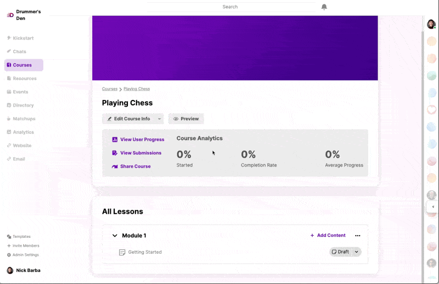Click the Share Course arrow icon

[x=115, y=166]
